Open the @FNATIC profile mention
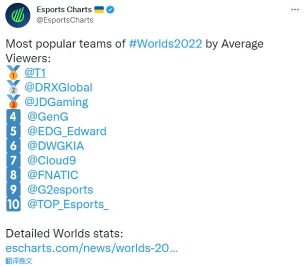Screen dimensions: 305x266 (x=53, y=175)
